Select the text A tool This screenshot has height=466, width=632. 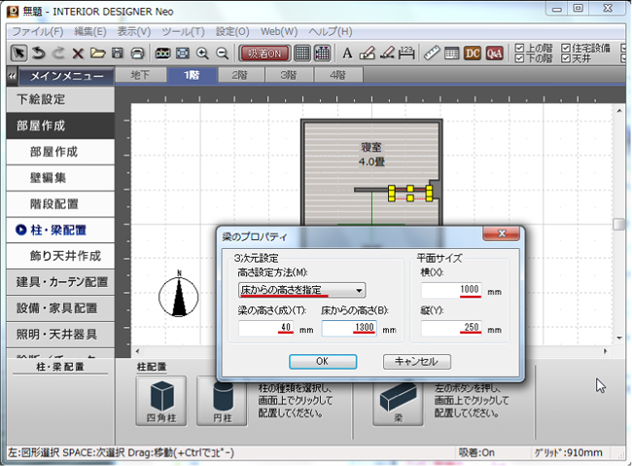pyautogui.click(x=347, y=53)
